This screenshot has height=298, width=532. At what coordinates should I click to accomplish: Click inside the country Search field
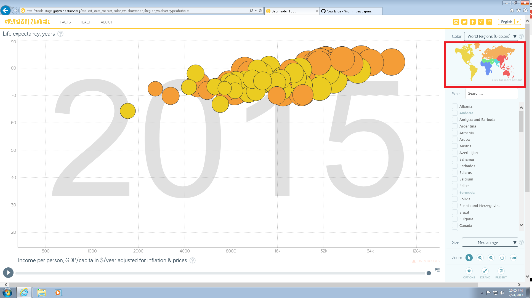pos(491,93)
